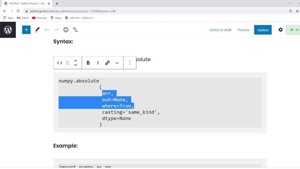Screen dimensions: 300x169
Task: Open the list view outline
Action: click(x=75, y=30)
